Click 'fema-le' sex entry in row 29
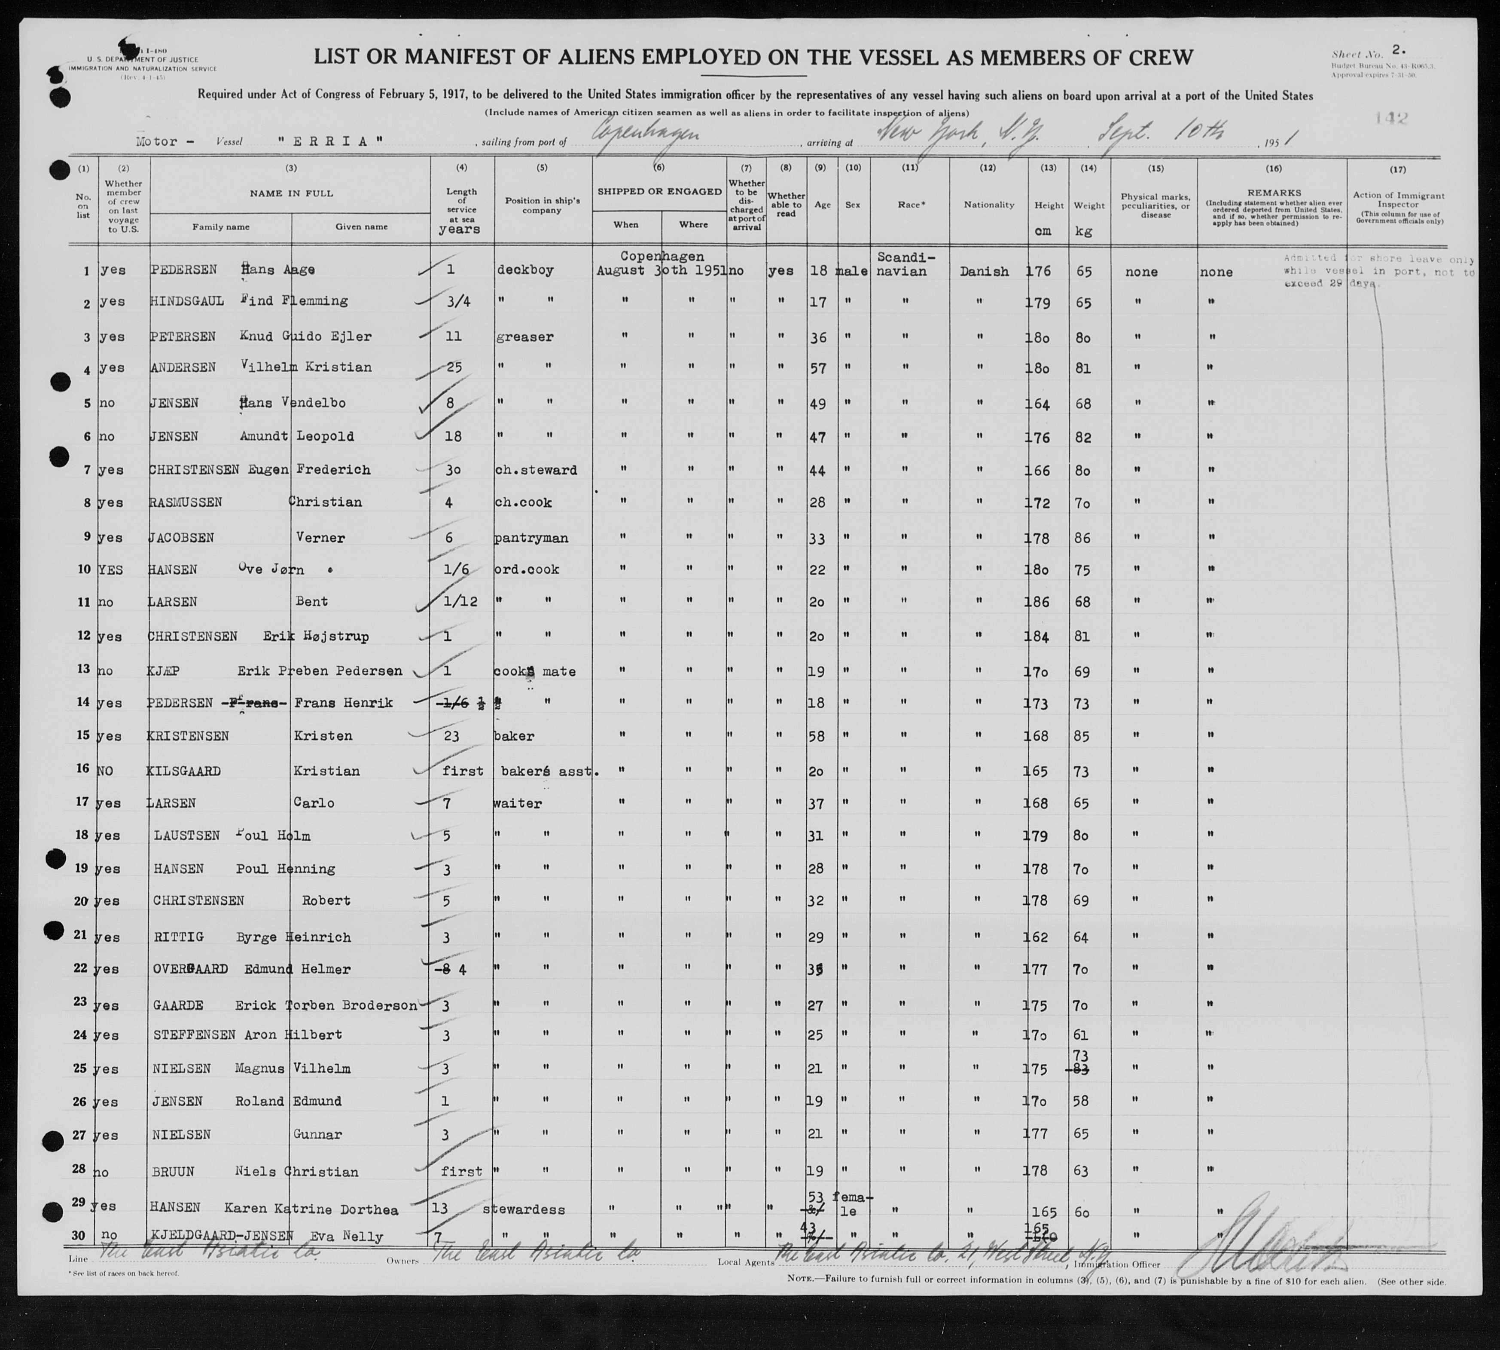This screenshot has width=1500, height=1350. click(853, 1204)
